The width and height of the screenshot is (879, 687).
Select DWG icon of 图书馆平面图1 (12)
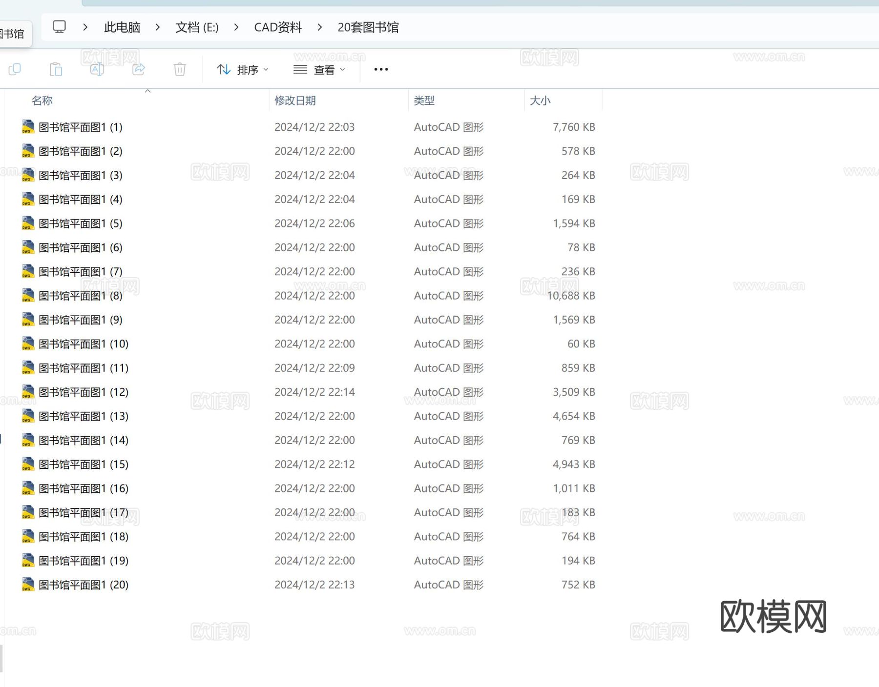(28, 392)
